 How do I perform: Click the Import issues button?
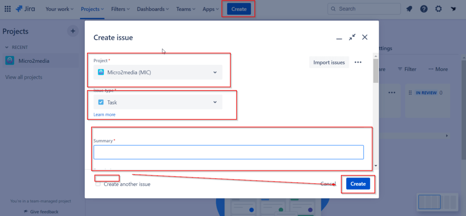pos(329,62)
